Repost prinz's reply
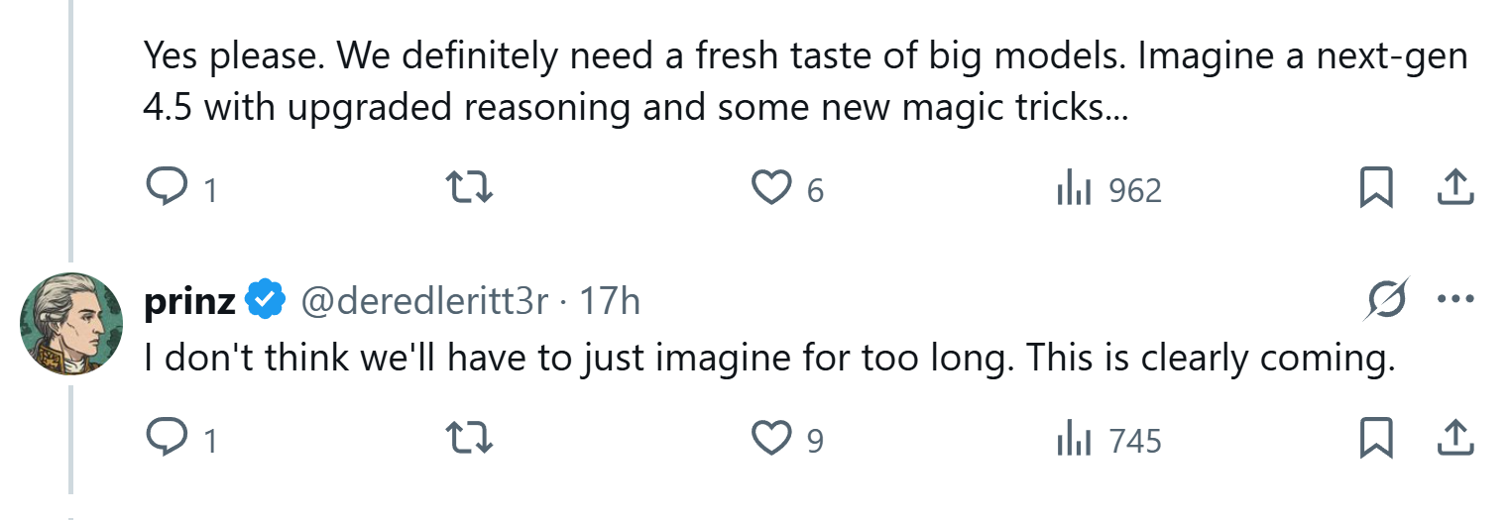This screenshot has height=520, width=1510. pos(470,438)
